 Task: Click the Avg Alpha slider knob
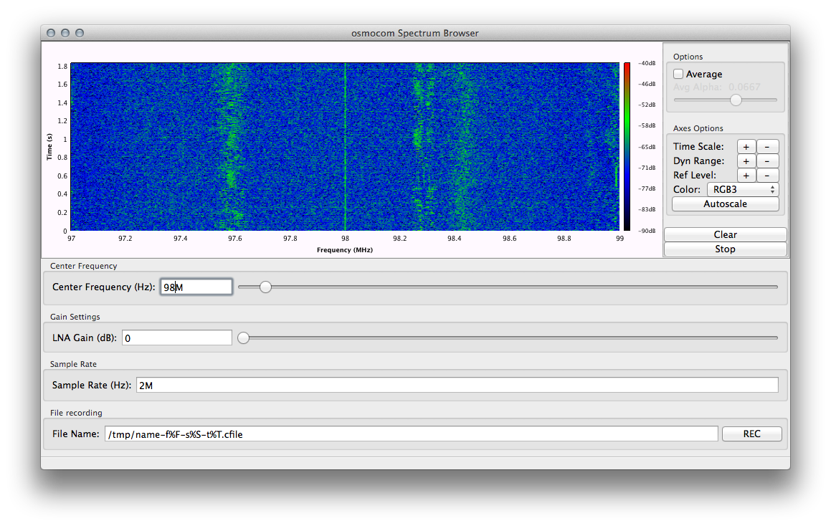[736, 100]
